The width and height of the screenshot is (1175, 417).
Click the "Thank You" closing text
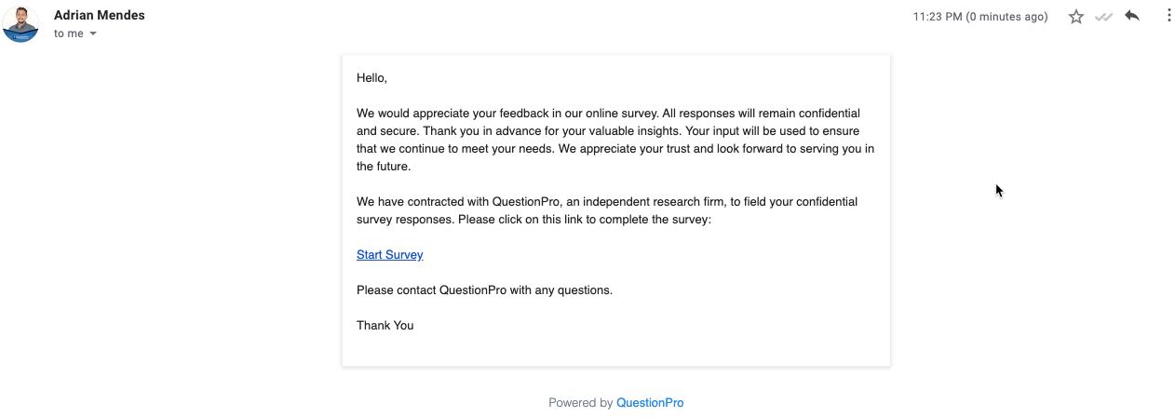385,326
